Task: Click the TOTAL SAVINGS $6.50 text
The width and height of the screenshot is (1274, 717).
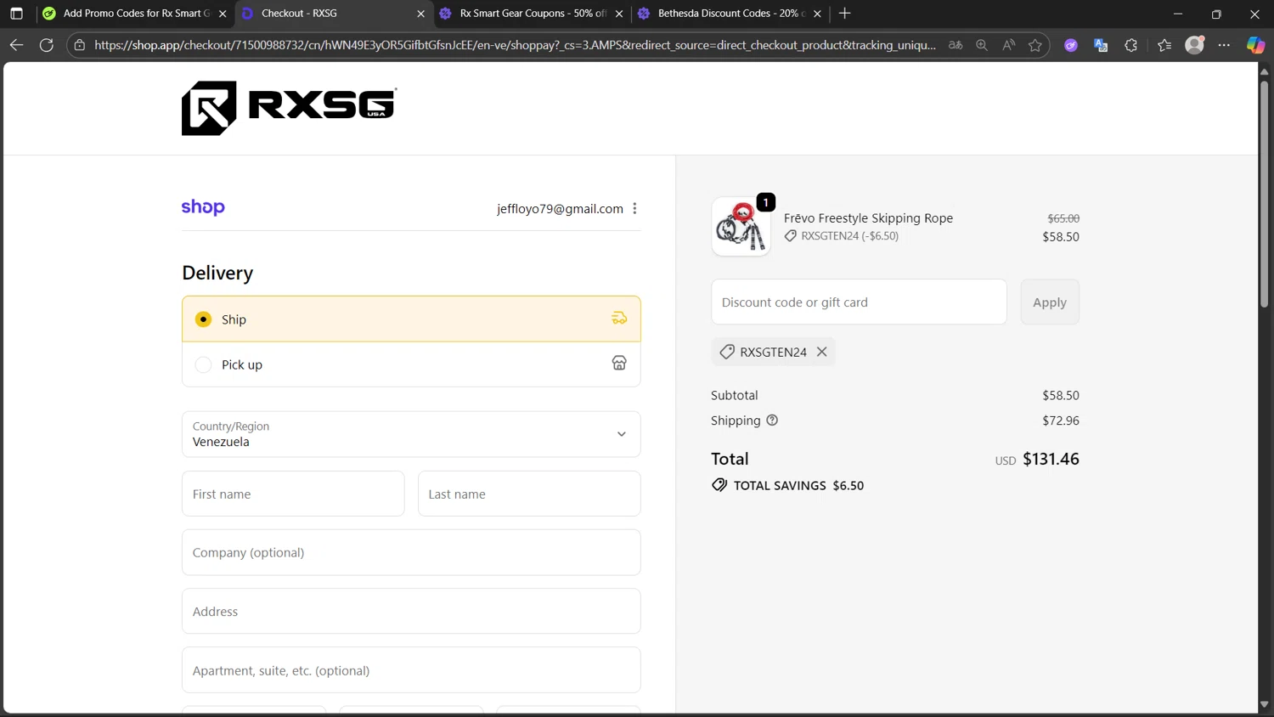Action: pos(798,486)
